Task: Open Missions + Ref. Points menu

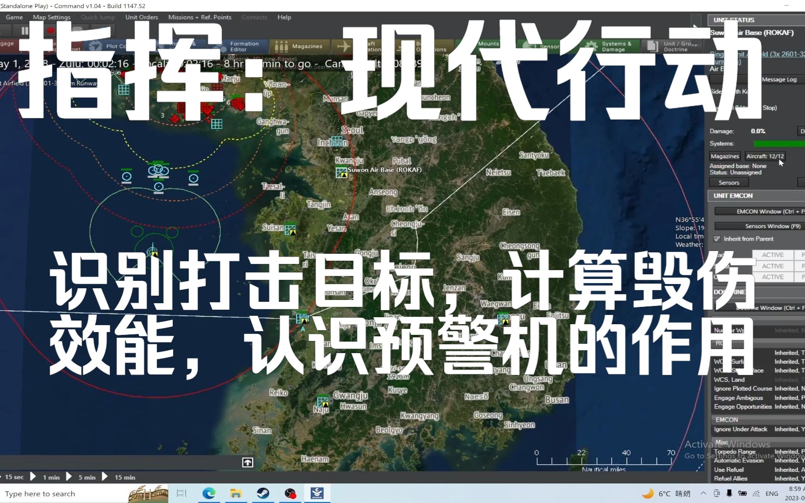Action: coord(200,17)
